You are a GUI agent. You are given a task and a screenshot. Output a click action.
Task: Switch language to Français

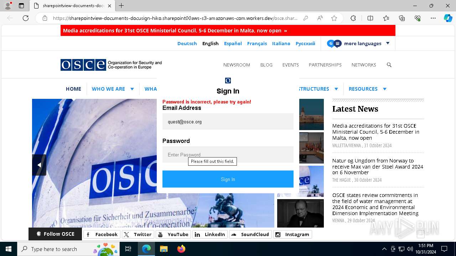coord(257,43)
